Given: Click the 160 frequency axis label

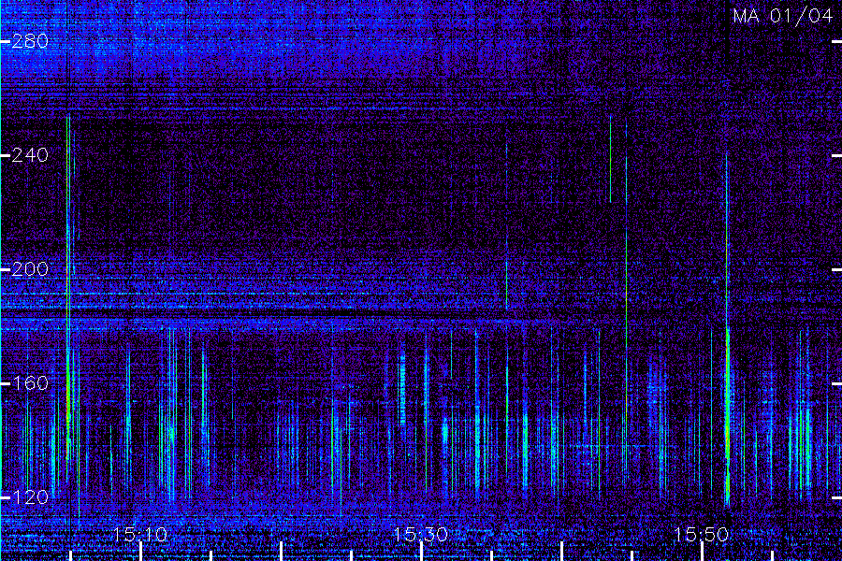Looking at the screenshot, I should tap(30, 383).
